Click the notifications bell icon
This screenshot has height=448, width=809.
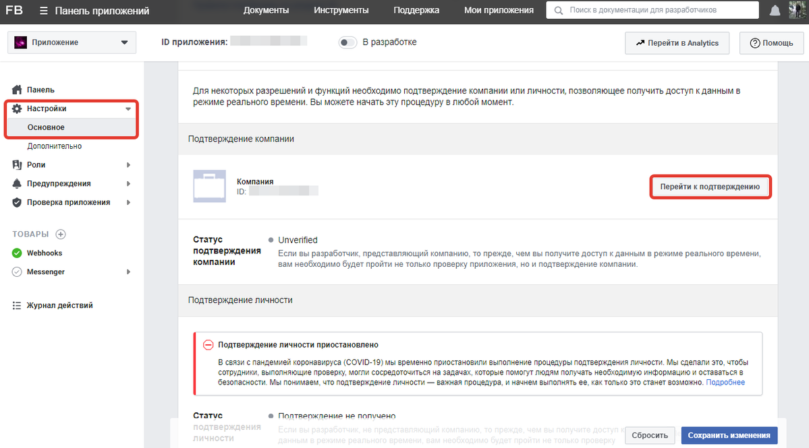pyautogui.click(x=775, y=11)
